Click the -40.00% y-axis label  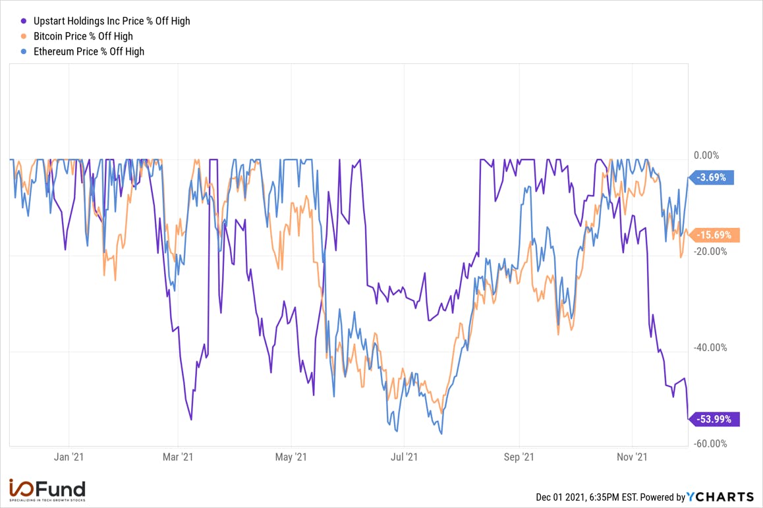[x=710, y=347]
